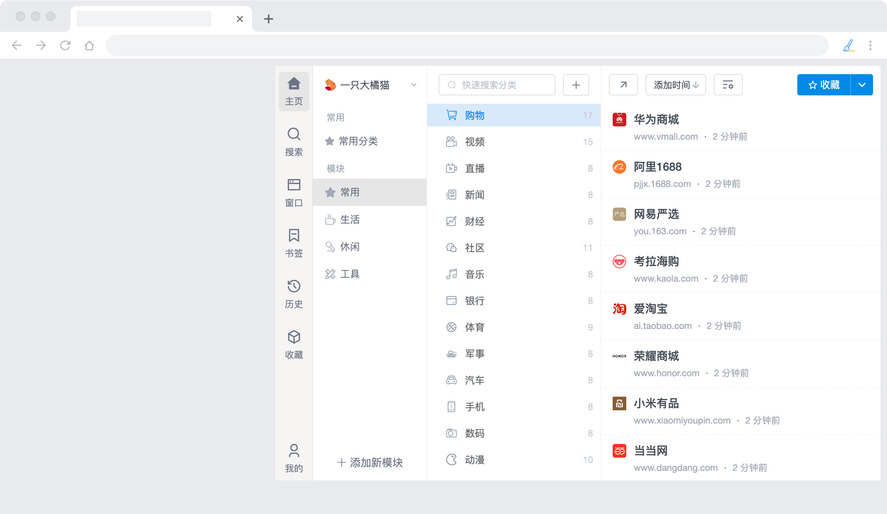Select the 常用 module
This screenshot has width=887, height=514.
point(370,192)
